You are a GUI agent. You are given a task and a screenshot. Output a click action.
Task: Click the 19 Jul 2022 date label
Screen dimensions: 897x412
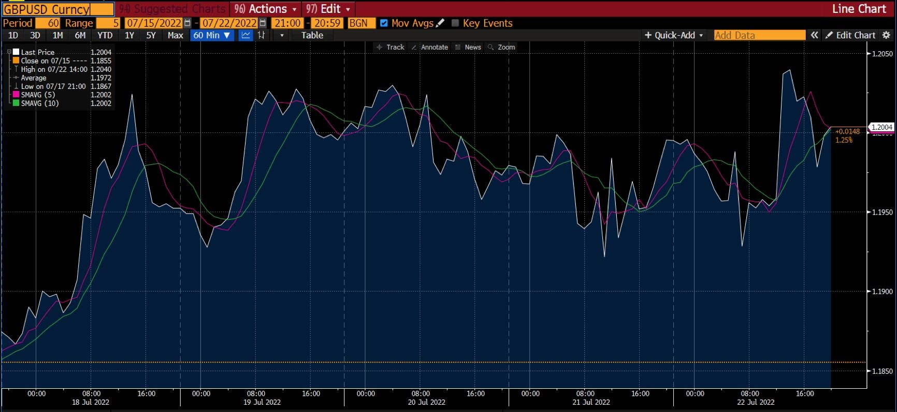tap(262, 402)
